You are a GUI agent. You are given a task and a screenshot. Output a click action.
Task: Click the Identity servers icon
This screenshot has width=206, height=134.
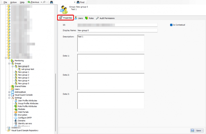click(16, 124)
